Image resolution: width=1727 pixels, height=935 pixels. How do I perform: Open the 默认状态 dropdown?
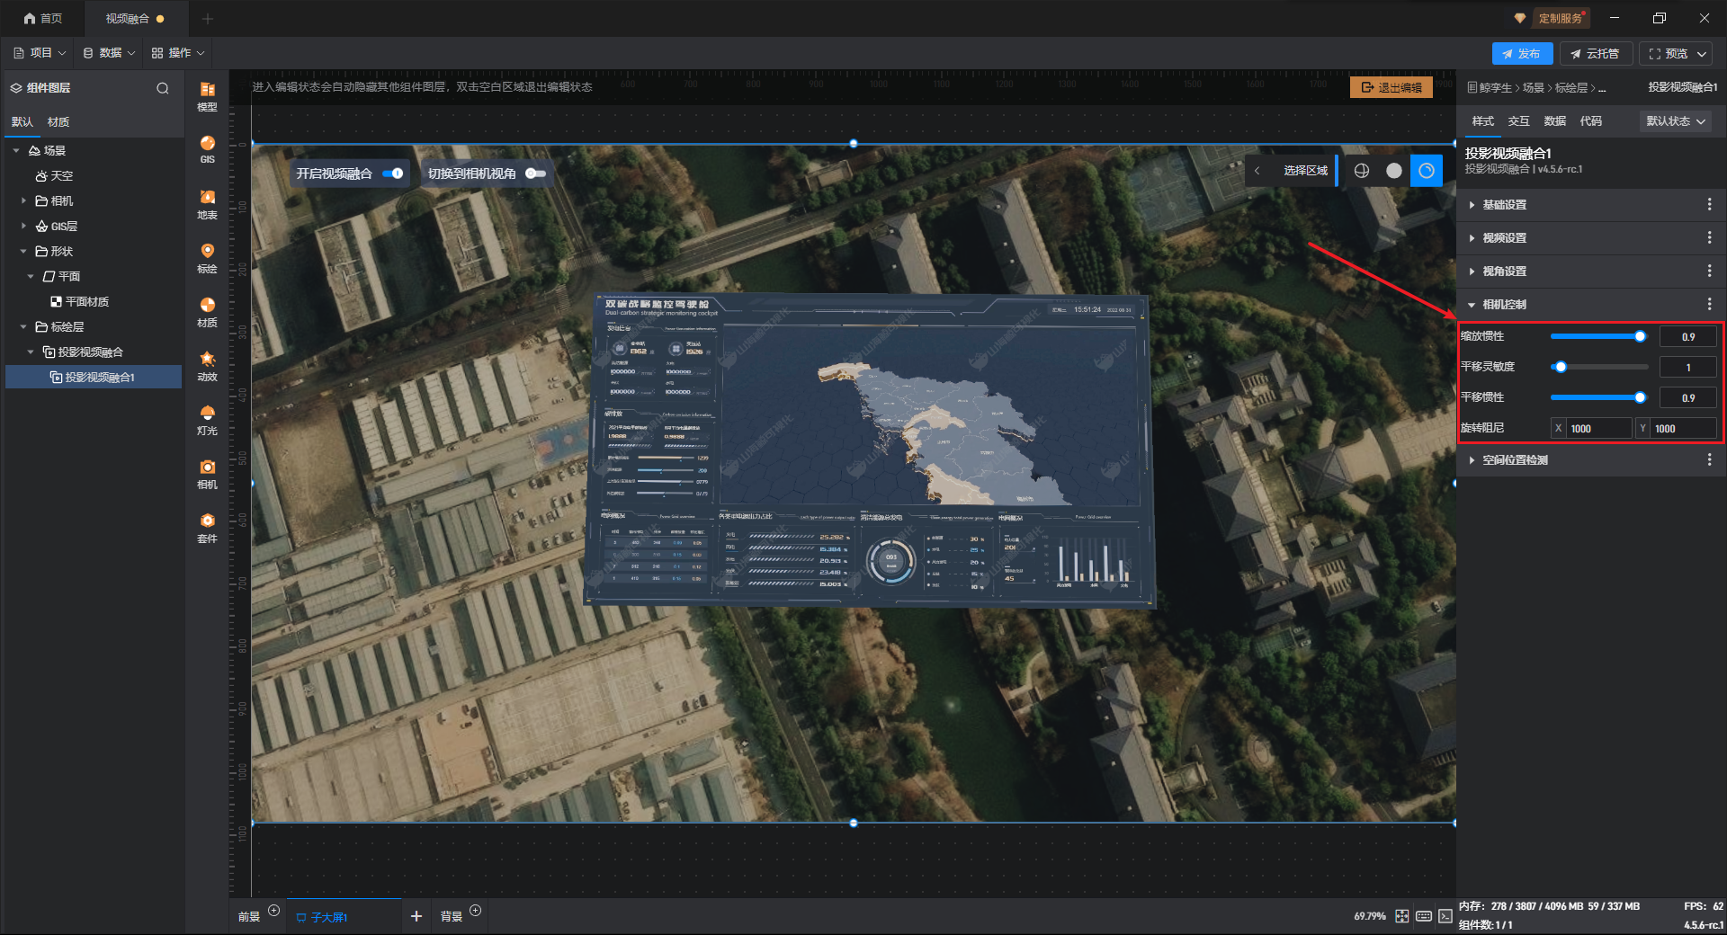pos(1676,121)
